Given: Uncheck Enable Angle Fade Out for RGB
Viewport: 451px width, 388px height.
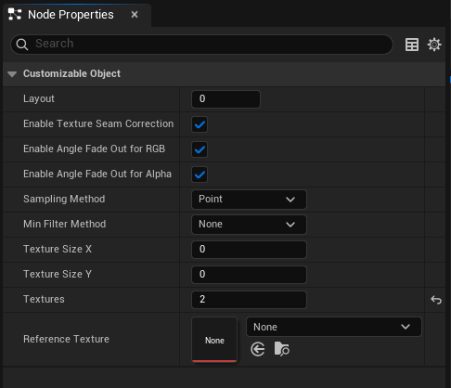Looking at the screenshot, I should (200, 149).
